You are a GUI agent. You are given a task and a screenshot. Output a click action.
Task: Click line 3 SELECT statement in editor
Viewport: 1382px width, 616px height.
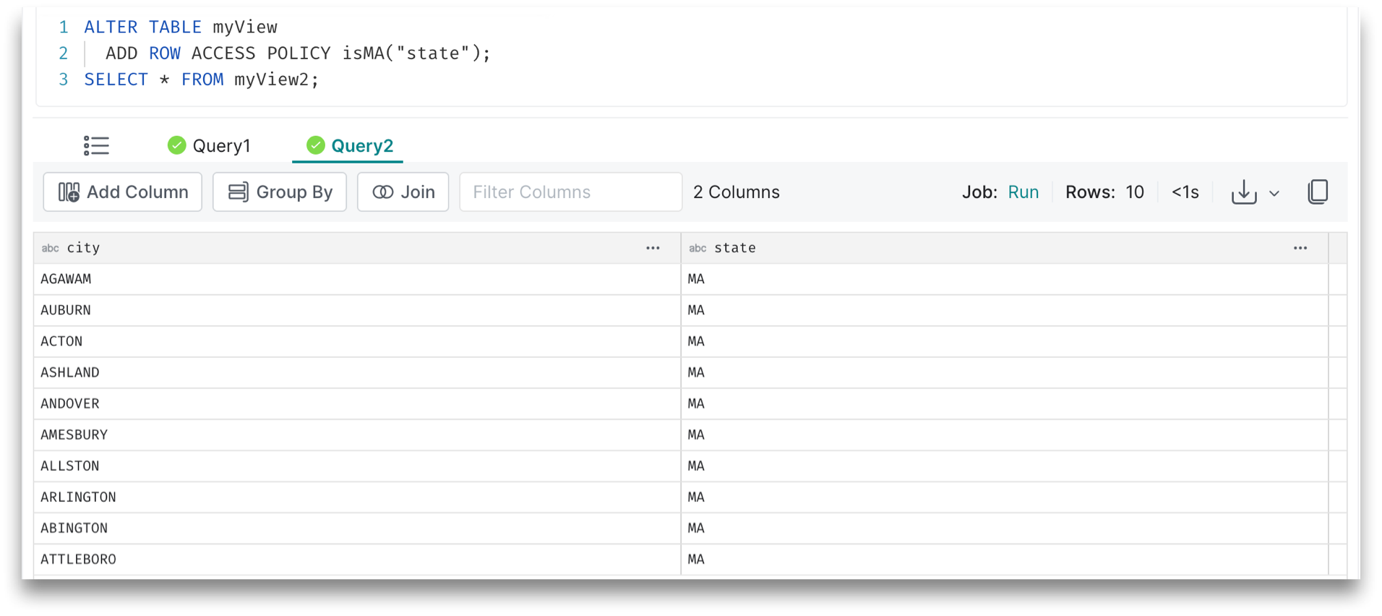tap(201, 80)
